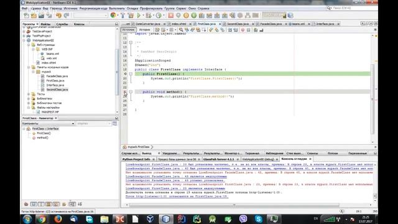Image resolution: width=398 pixels, height=224 pixels.
Task: Click the orange circular debugger icon
Action: click(186, 16)
